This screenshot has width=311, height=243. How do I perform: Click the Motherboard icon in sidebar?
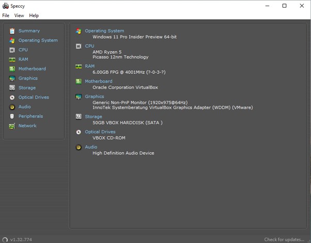click(12, 69)
